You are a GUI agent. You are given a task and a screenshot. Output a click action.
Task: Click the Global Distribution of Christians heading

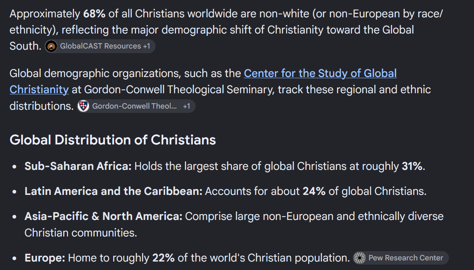click(x=113, y=139)
